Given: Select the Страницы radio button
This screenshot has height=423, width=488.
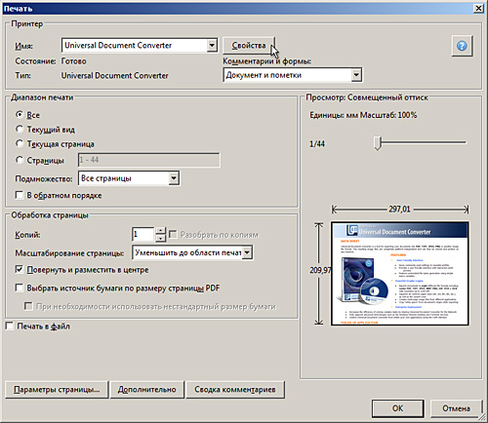Looking at the screenshot, I should pyautogui.click(x=20, y=160).
